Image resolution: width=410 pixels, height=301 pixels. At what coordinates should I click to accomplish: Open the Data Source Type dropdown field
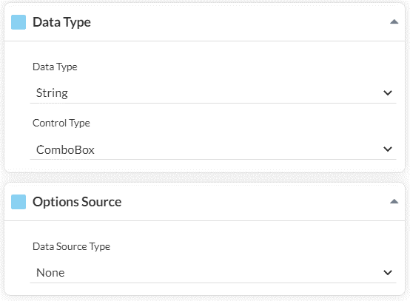pyautogui.click(x=213, y=273)
